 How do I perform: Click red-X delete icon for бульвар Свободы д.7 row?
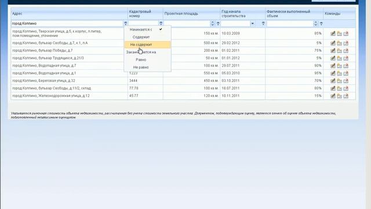(x=345, y=43)
